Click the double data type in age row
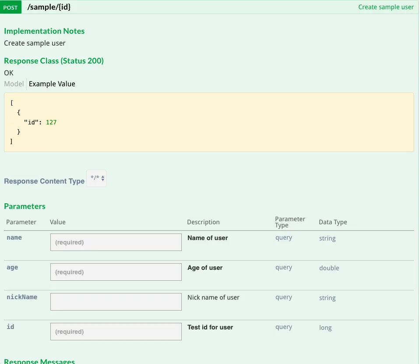The height and width of the screenshot is (364, 420). click(329, 268)
